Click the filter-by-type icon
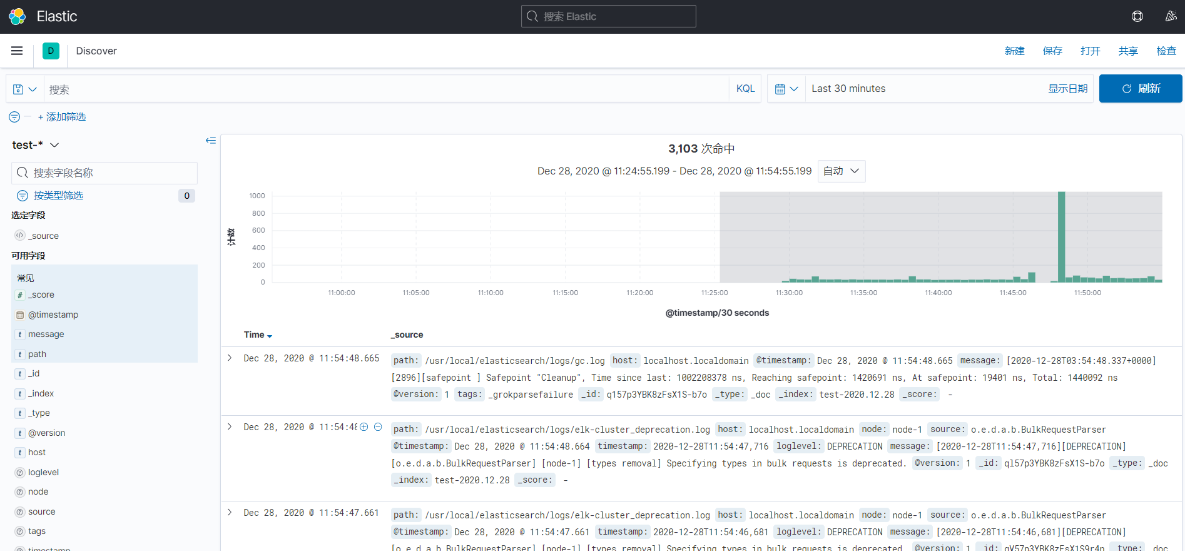This screenshot has height=554, width=1185. pyautogui.click(x=23, y=196)
